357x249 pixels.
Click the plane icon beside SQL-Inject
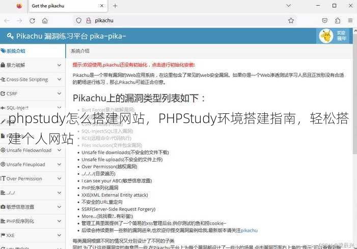pyautogui.click(x=3, y=108)
